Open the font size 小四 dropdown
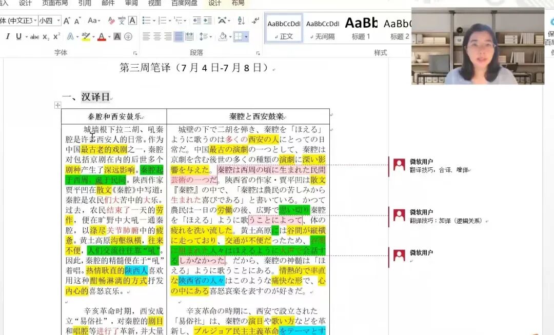The image size is (554, 335). coord(58,21)
